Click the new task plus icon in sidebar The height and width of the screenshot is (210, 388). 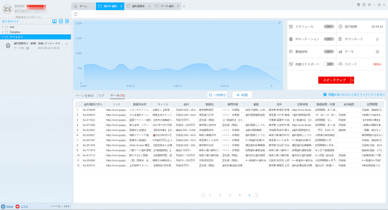coord(61,21)
